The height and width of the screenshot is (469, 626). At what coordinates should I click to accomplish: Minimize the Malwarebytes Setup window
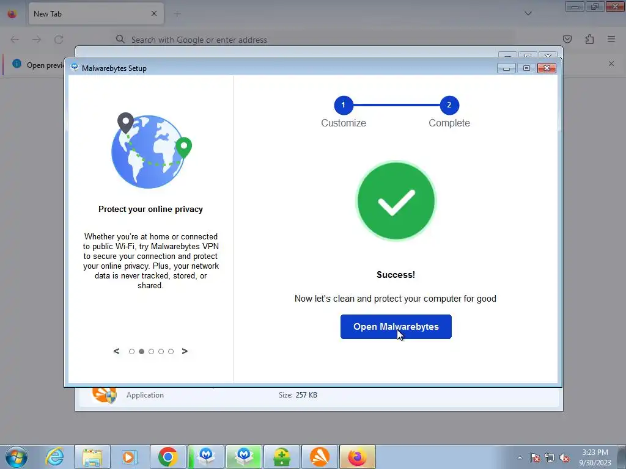[x=506, y=68]
